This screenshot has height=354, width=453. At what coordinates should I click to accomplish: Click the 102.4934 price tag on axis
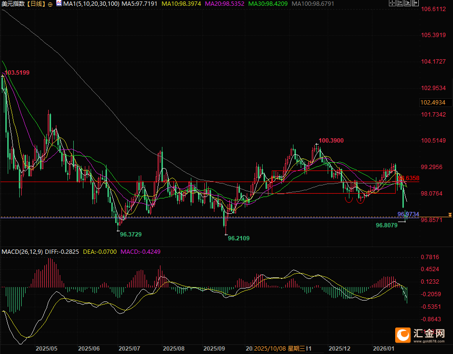click(433, 103)
